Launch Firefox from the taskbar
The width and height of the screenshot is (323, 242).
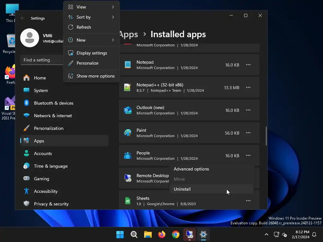click(x=162, y=234)
